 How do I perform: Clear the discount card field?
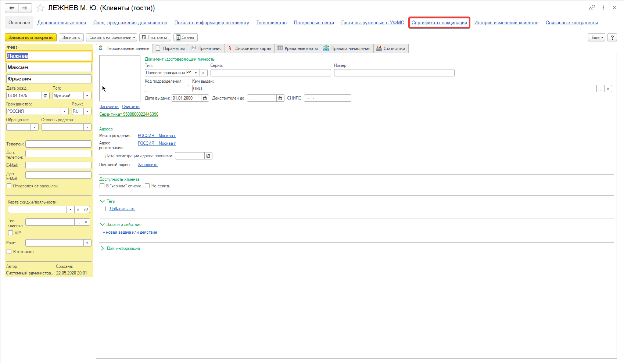(x=78, y=209)
